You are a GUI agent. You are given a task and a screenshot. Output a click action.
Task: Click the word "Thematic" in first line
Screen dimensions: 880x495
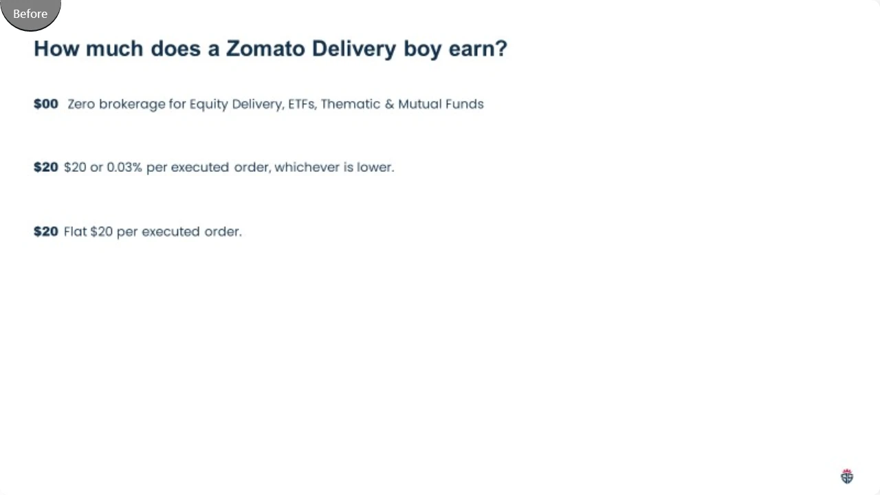coord(351,104)
